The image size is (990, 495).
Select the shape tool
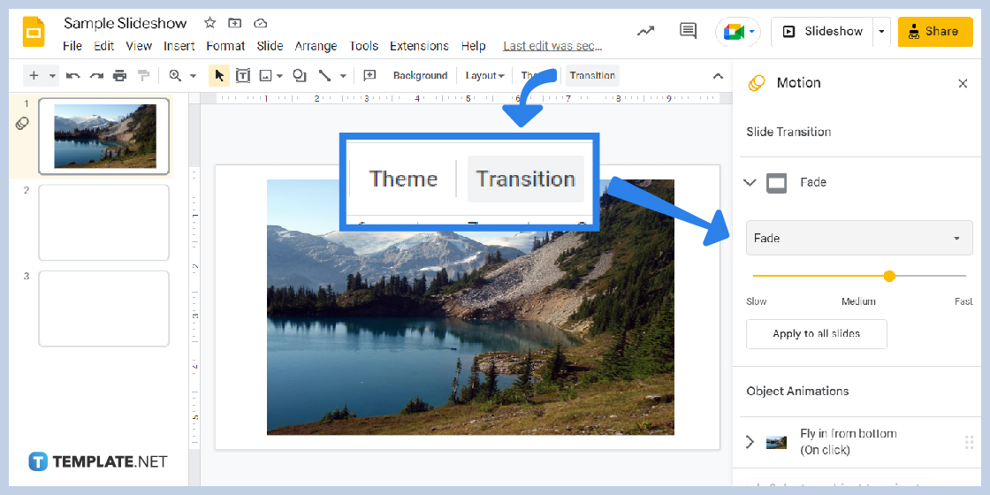point(300,76)
